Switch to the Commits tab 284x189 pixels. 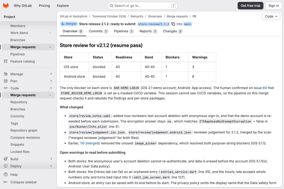tap(98, 31)
